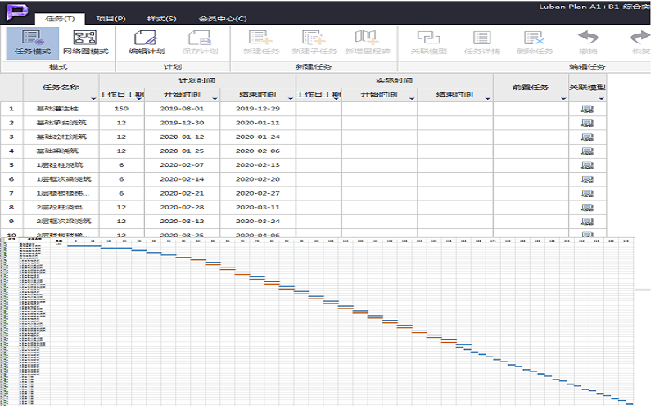Click first long blue Gantt bar
This screenshot has width=655, height=409.
[x=84, y=246]
